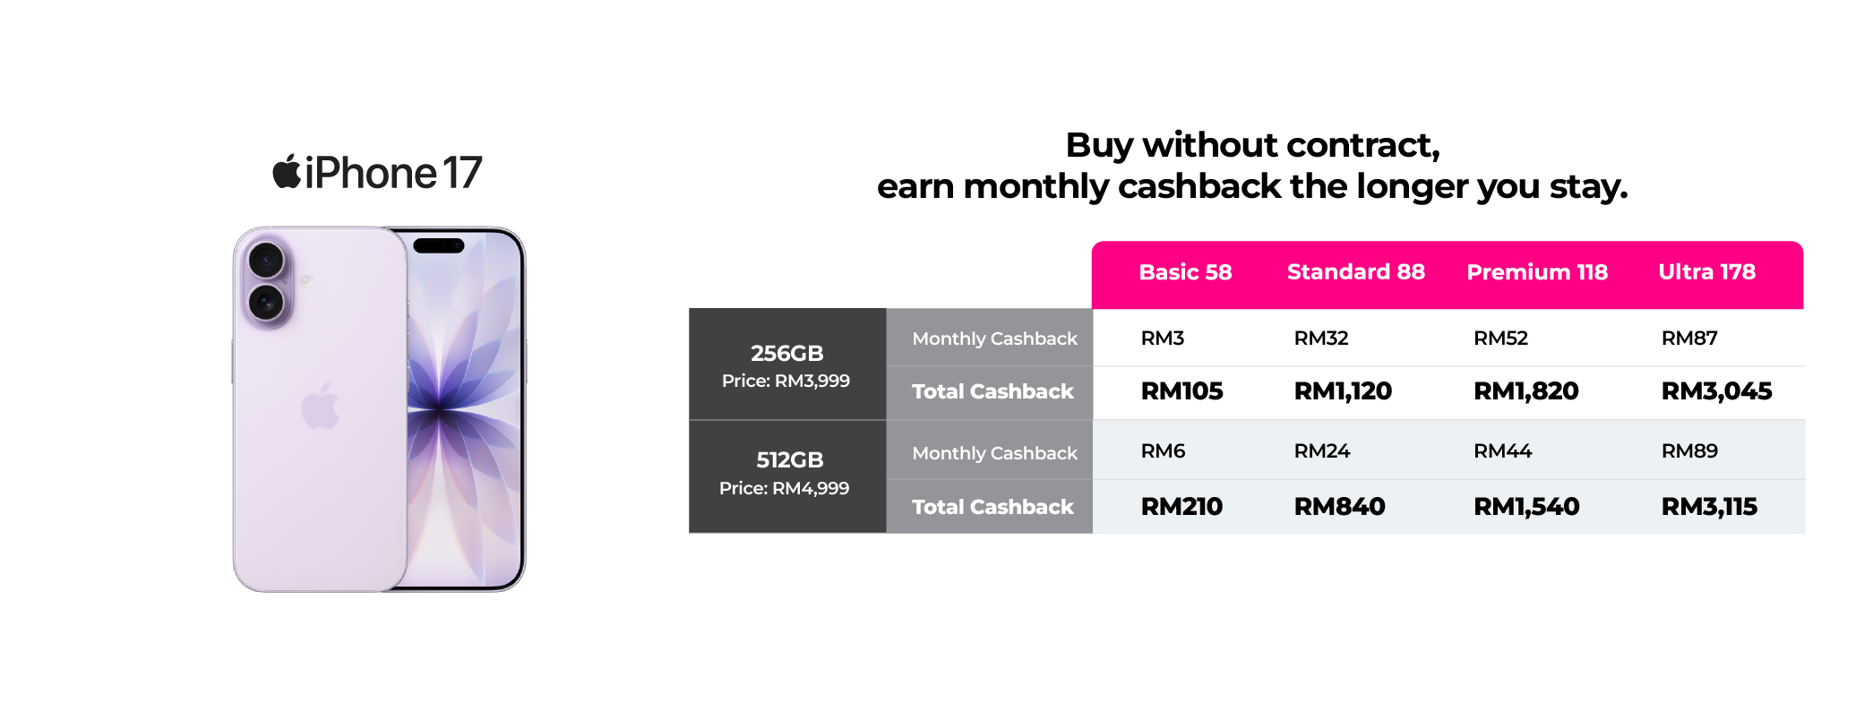Click RM840 total cashback value
The width and height of the screenshot is (1873, 703).
coord(1339,507)
